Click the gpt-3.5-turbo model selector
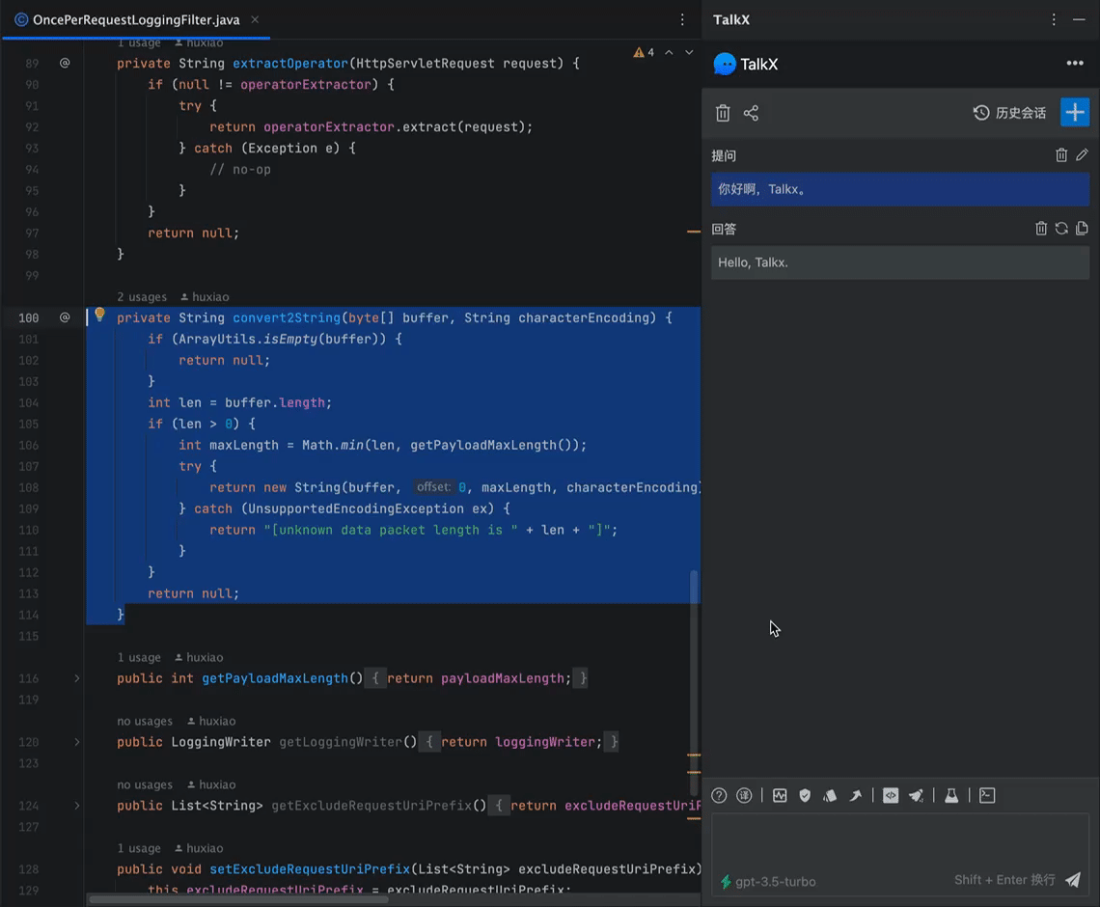This screenshot has height=907, width=1100. pos(768,882)
